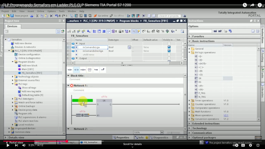Open Show all tags
Screen dimensions: 265x149
[29, 88]
